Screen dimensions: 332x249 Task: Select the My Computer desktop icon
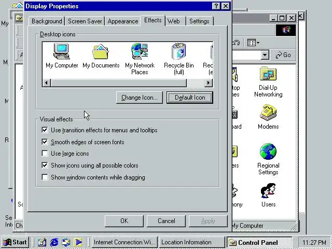[62, 56]
